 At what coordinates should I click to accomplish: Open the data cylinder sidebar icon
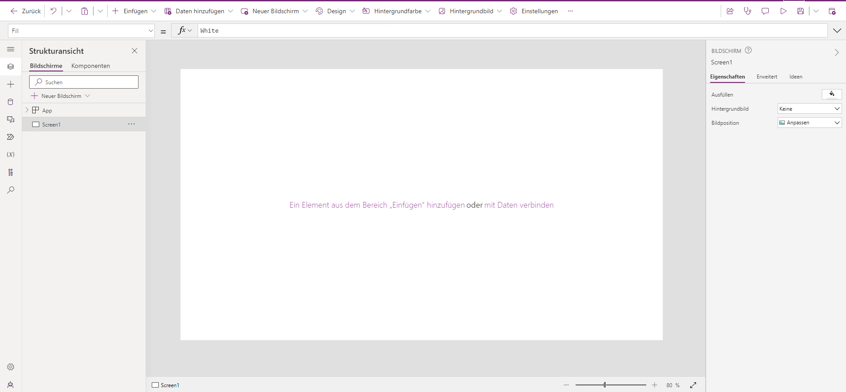point(11,102)
